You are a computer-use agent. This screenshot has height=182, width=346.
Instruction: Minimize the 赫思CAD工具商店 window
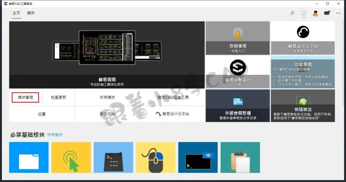tap(317, 4)
